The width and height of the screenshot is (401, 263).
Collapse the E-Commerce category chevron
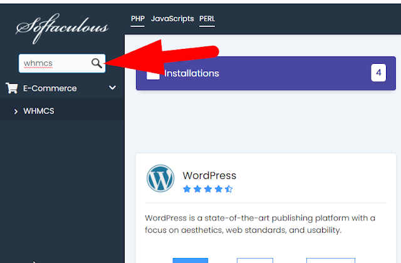pos(113,88)
